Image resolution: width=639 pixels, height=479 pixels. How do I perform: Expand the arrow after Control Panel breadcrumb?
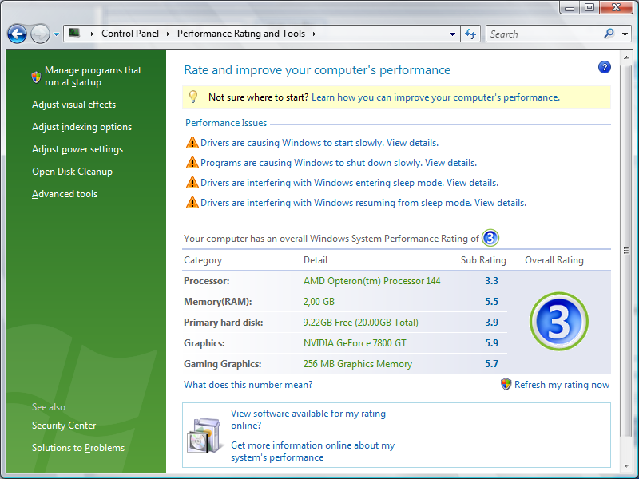[x=168, y=34]
